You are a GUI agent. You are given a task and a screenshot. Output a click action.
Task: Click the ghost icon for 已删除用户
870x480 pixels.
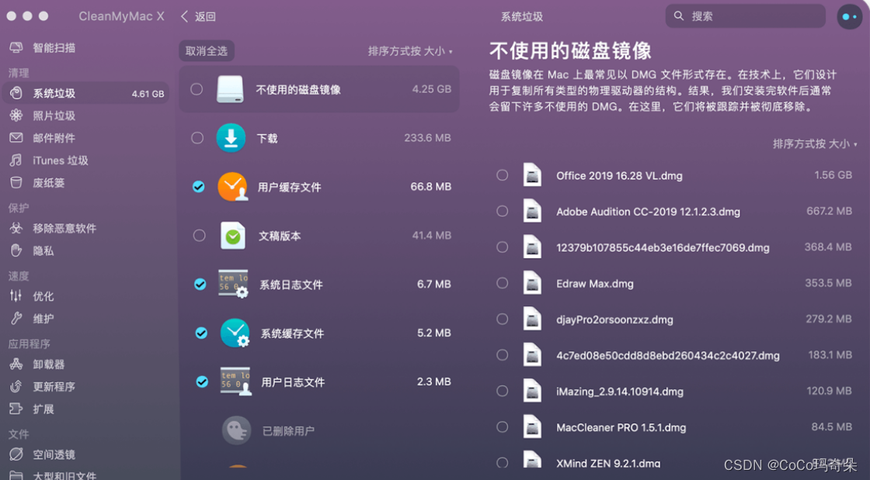pyautogui.click(x=237, y=430)
